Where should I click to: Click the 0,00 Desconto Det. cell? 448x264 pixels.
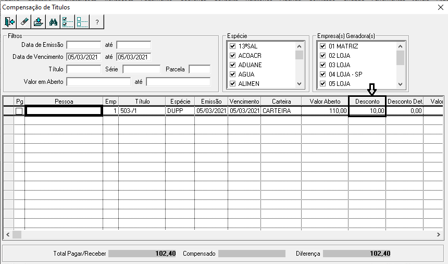click(405, 111)
